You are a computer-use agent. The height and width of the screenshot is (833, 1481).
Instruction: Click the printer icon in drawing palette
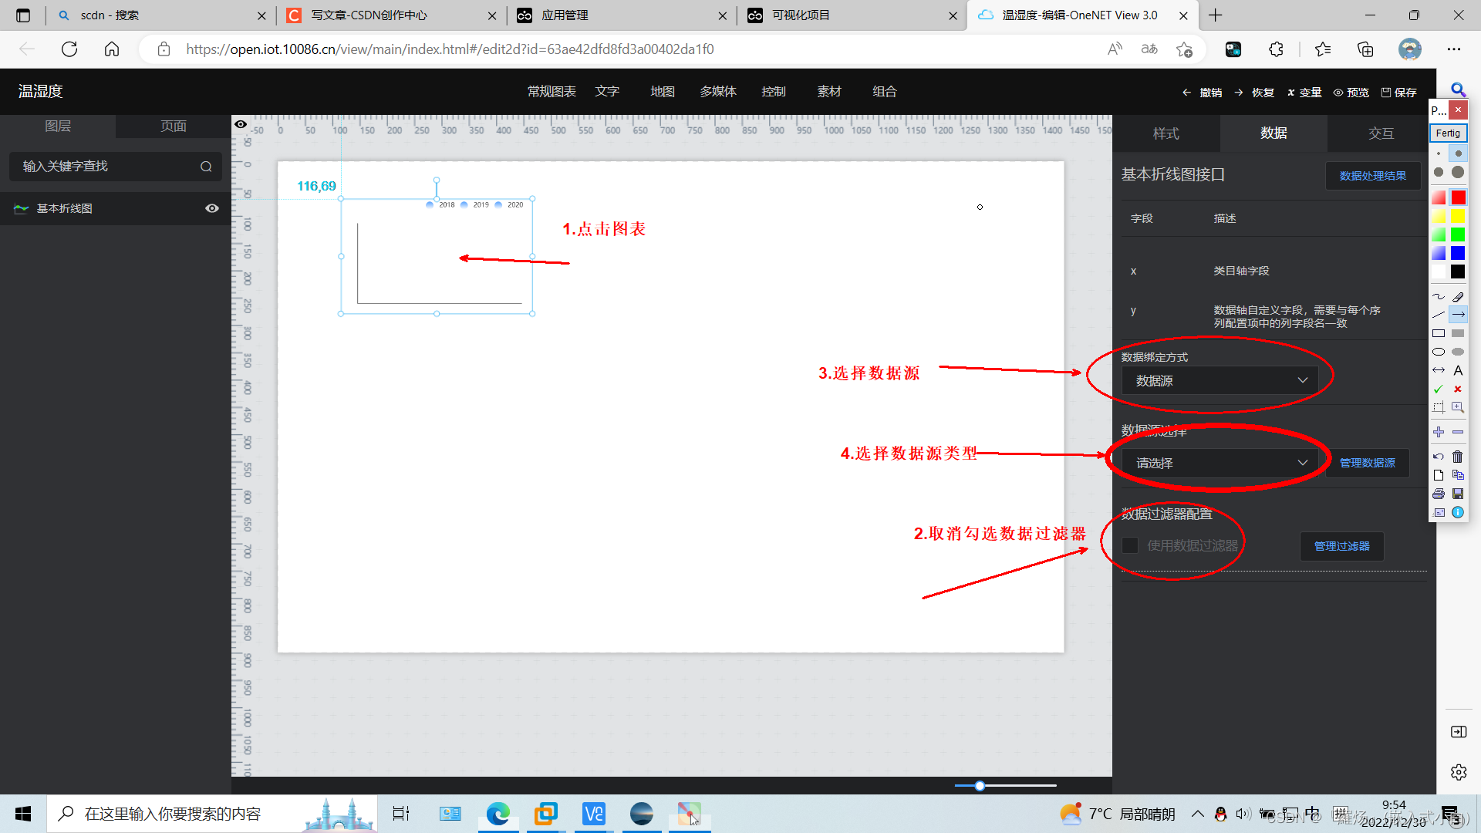1439,494
